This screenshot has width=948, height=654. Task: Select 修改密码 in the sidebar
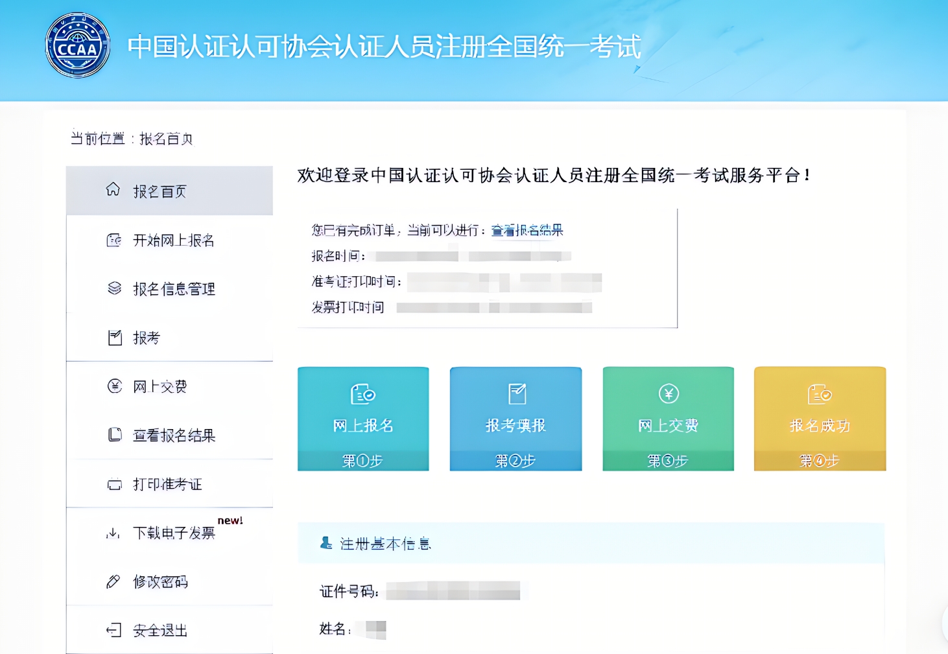(169, 581)
